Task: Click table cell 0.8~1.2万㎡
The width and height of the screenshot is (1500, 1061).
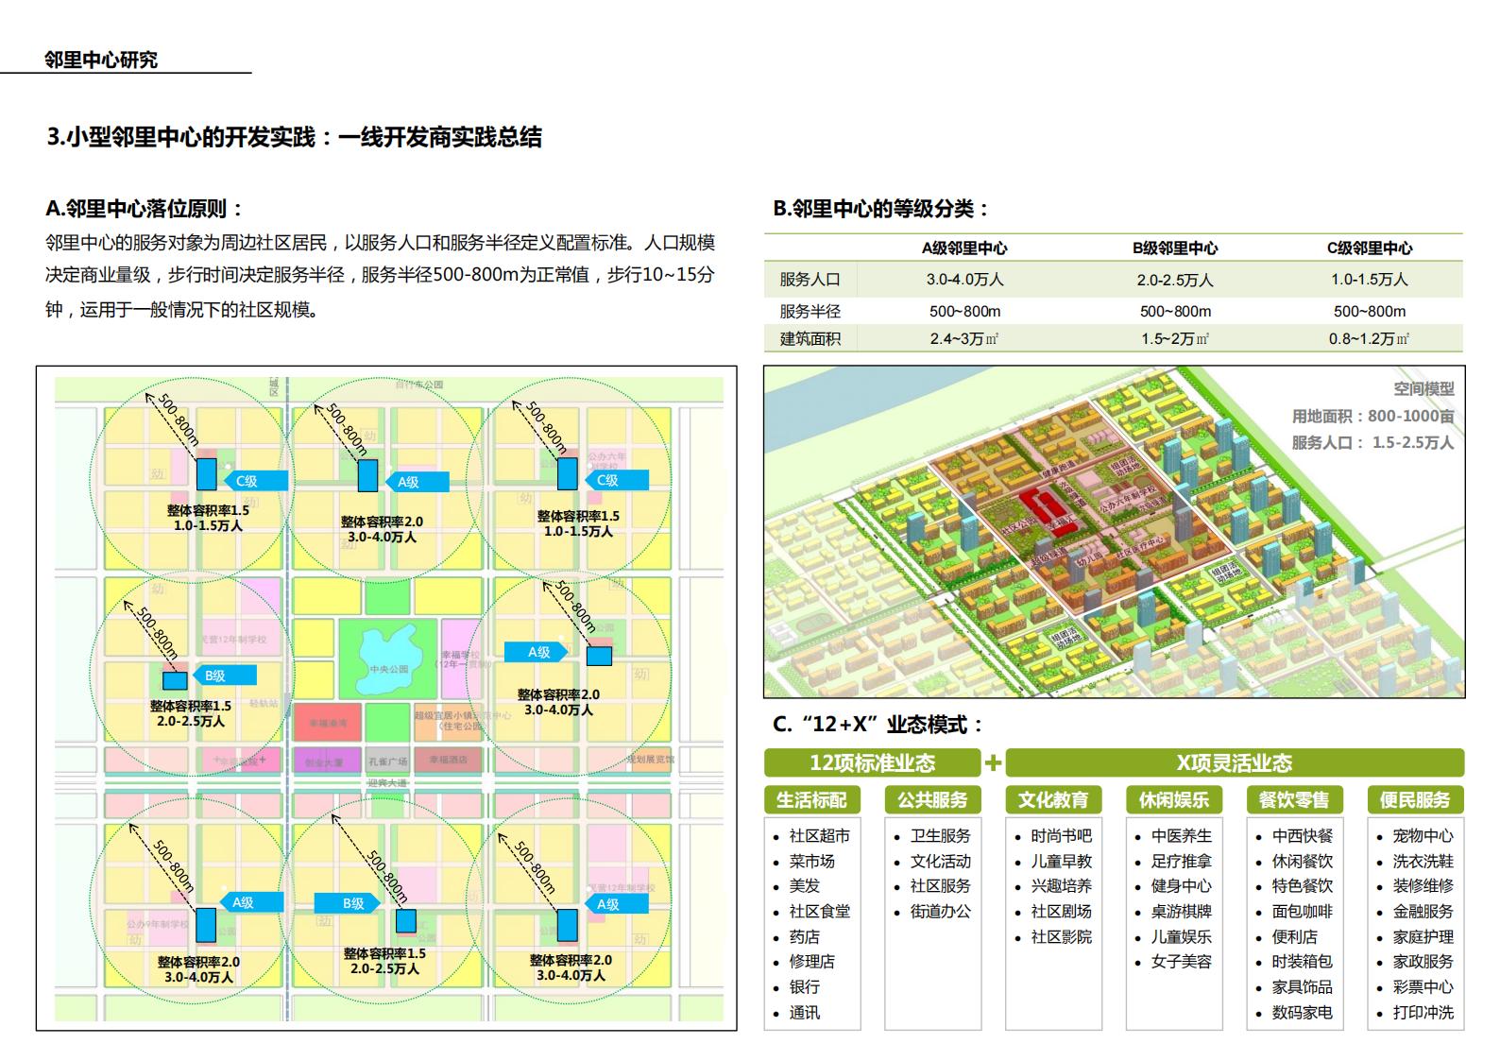Action: tap(1370, 338)
